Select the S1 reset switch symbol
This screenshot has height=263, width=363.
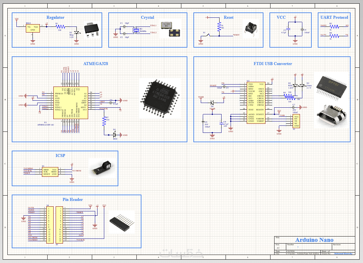pos(208,36)
